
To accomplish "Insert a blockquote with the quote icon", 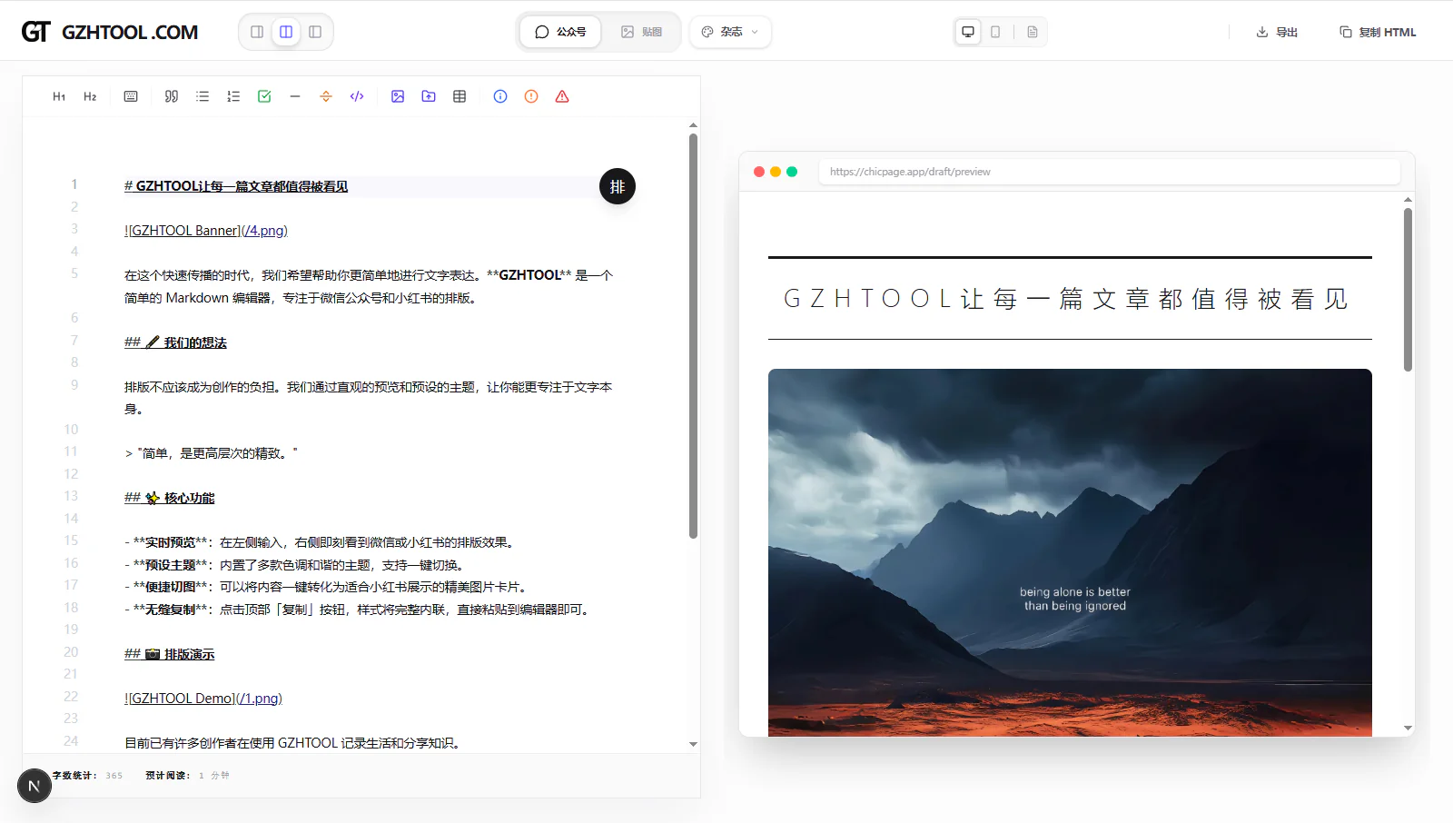I will click(172, 96).
